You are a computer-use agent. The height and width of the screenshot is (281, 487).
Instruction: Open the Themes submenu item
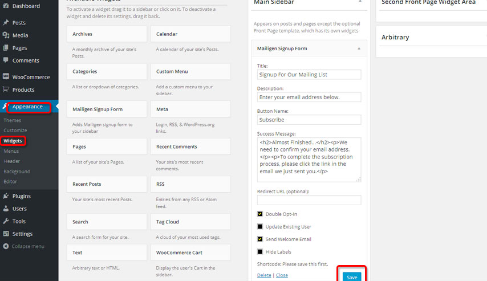point(13,120)
